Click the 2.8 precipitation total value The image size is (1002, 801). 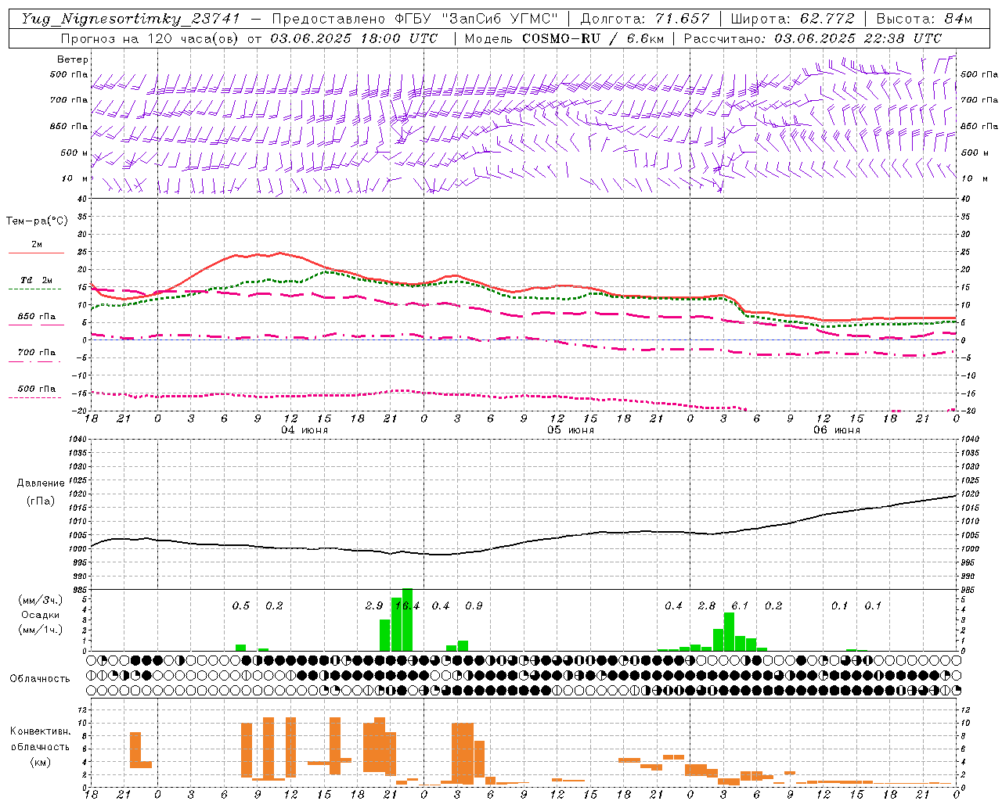(x=707, y=605)
